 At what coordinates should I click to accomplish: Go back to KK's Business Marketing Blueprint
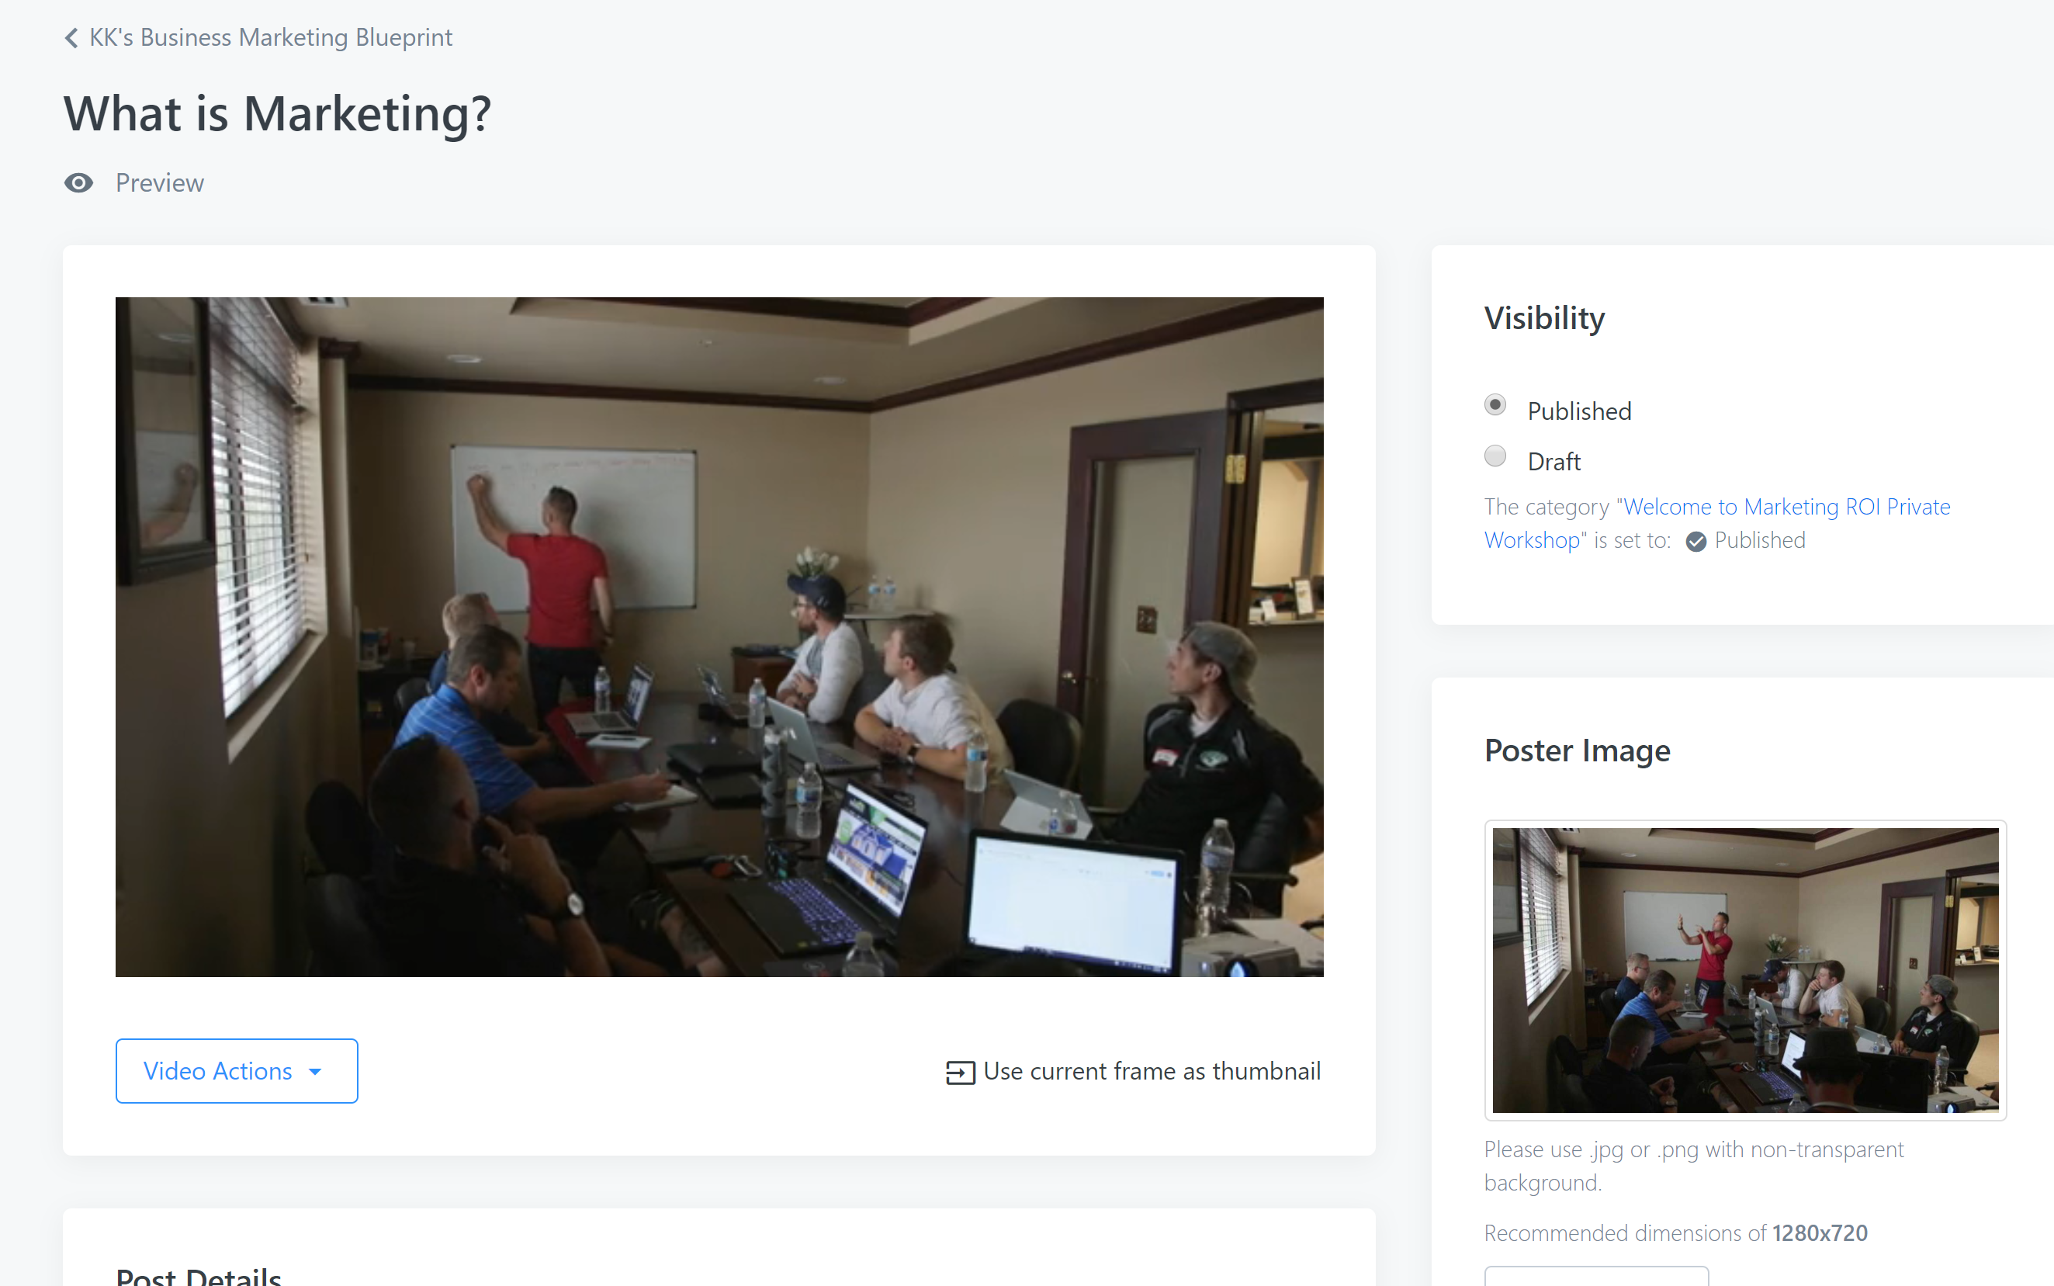tap(270, 37)
